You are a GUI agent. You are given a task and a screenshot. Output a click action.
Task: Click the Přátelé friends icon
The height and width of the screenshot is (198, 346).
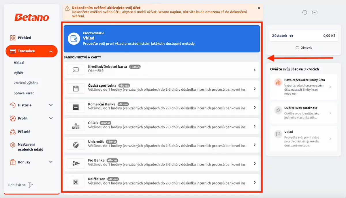click(13, 132)
